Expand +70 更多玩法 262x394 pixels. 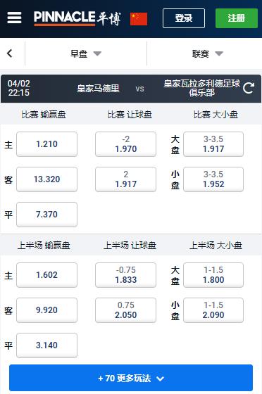[x=131, y=378]
